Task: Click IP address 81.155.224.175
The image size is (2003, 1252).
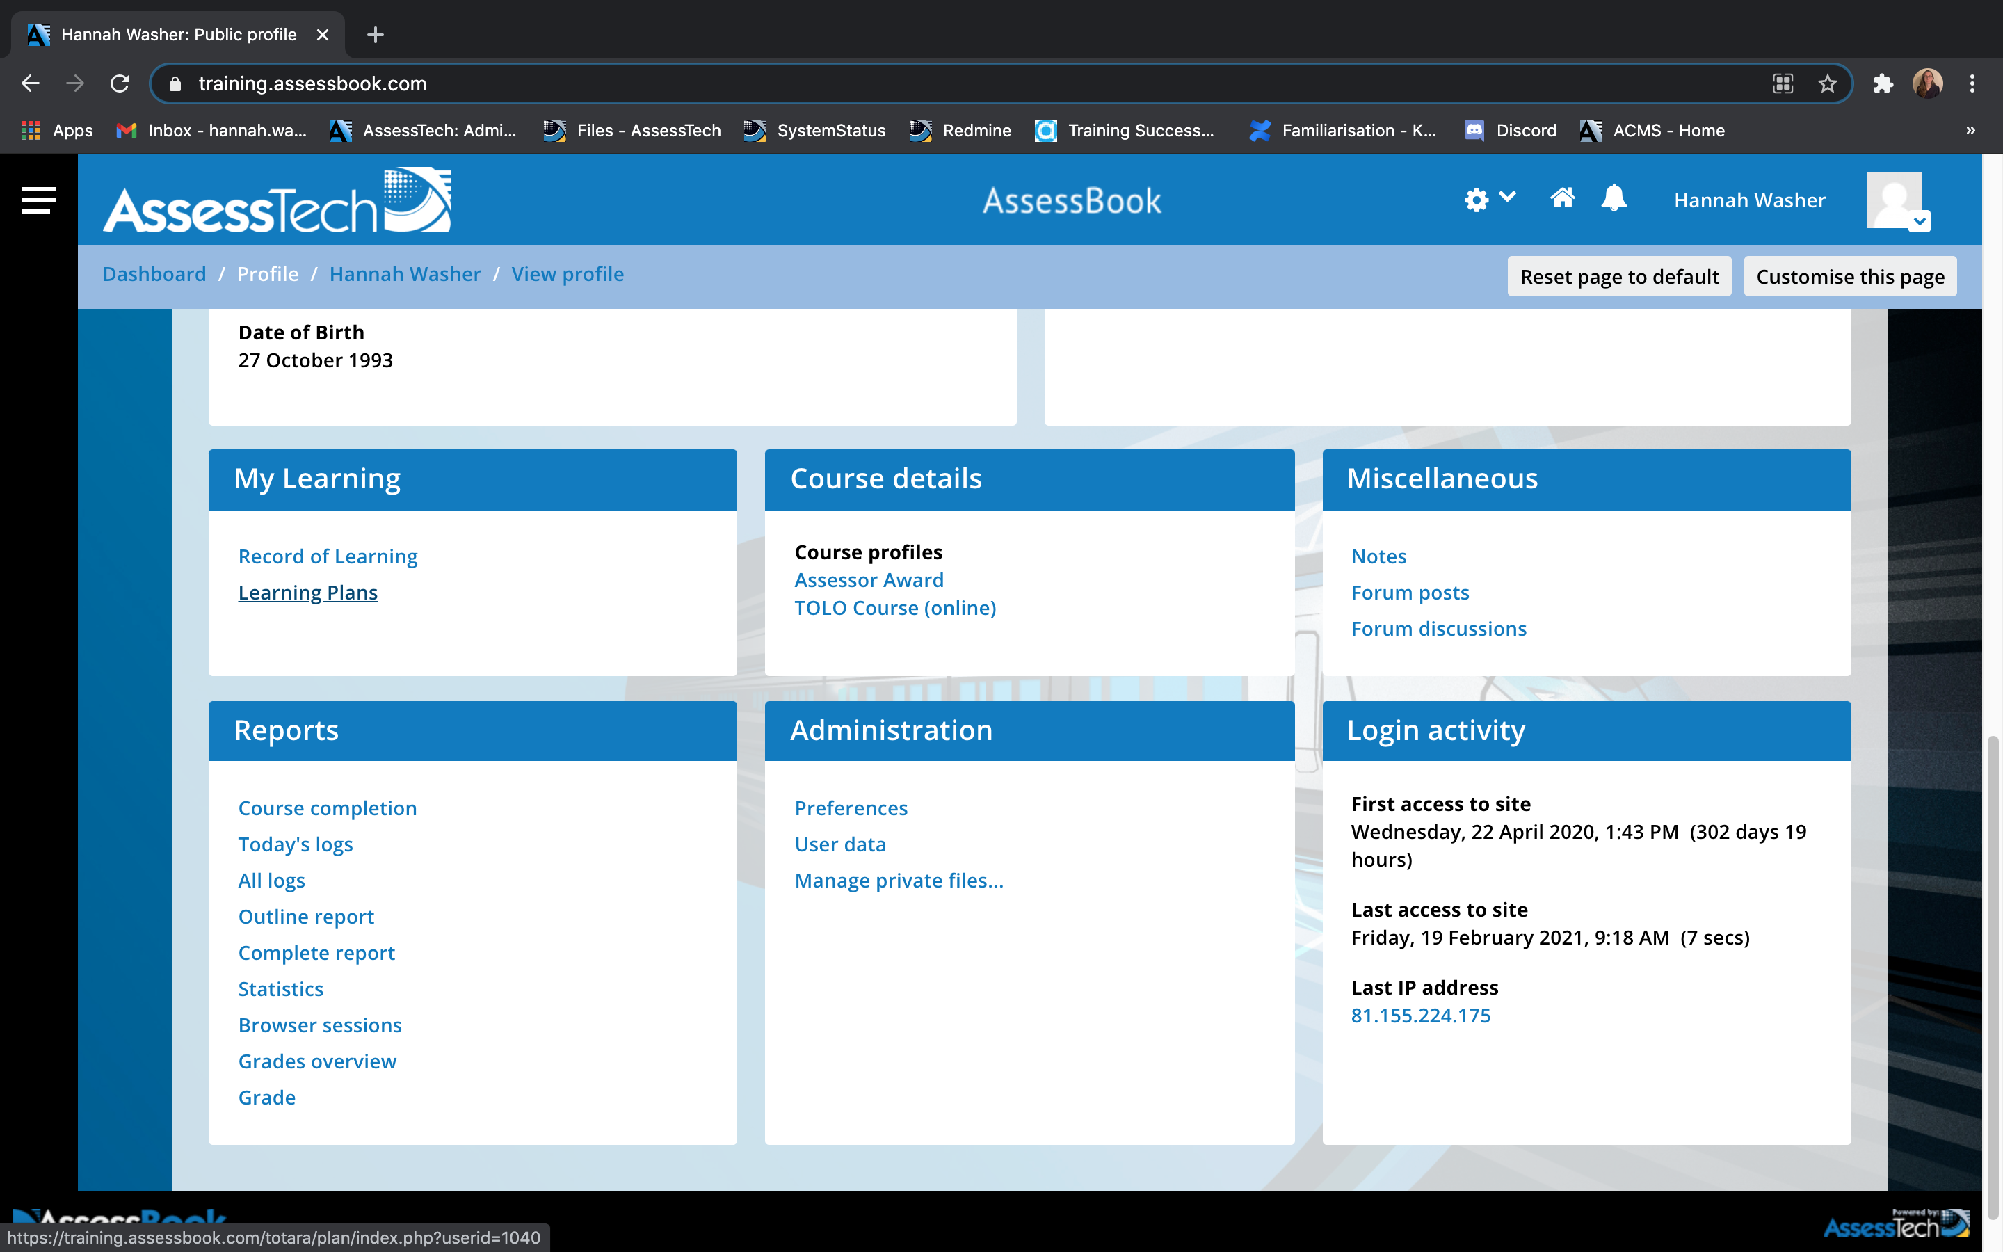Action: coord(1420,1016)
